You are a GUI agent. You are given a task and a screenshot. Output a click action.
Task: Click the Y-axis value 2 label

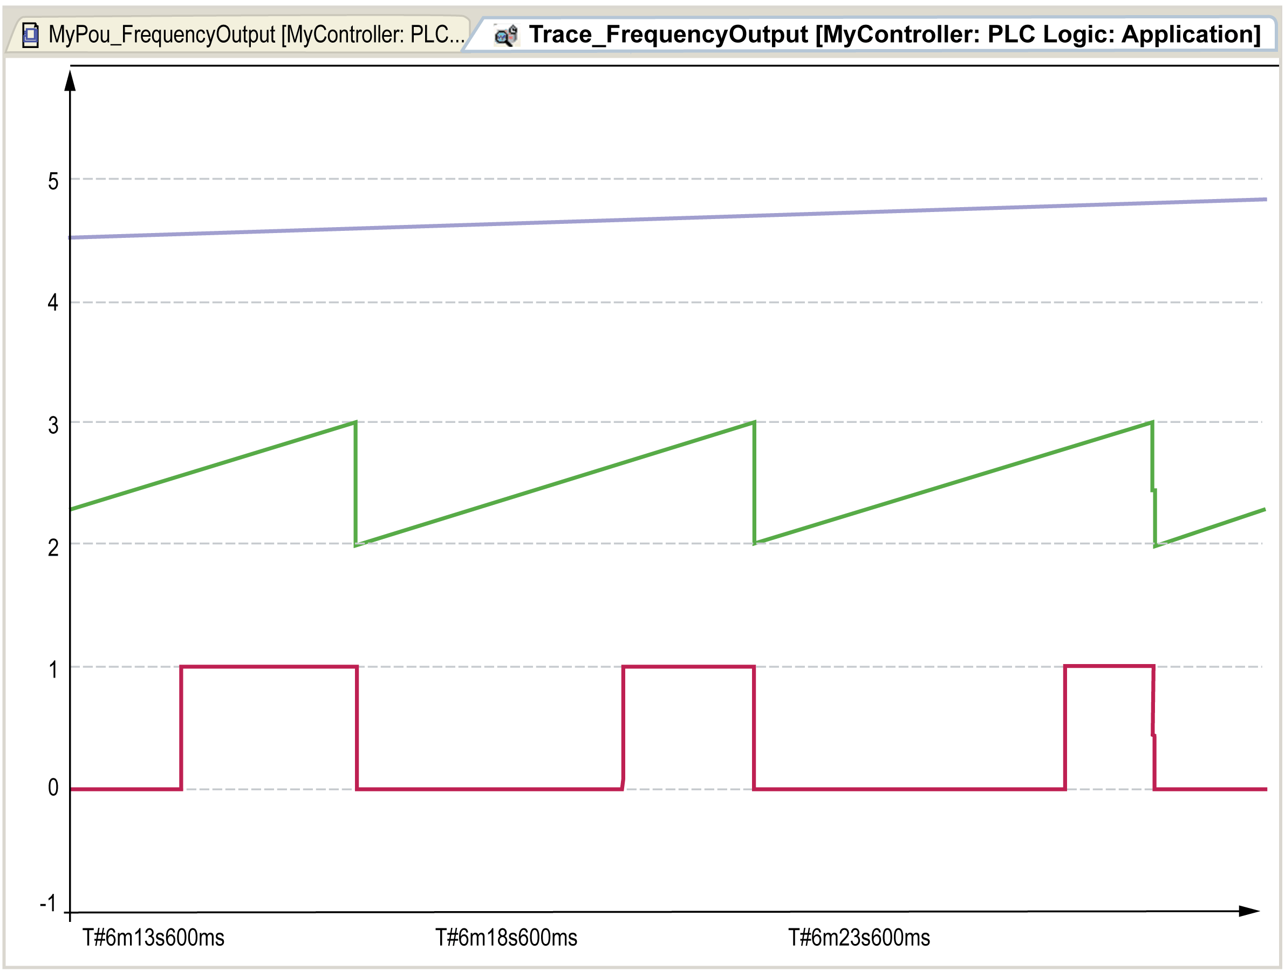point(53,548)
